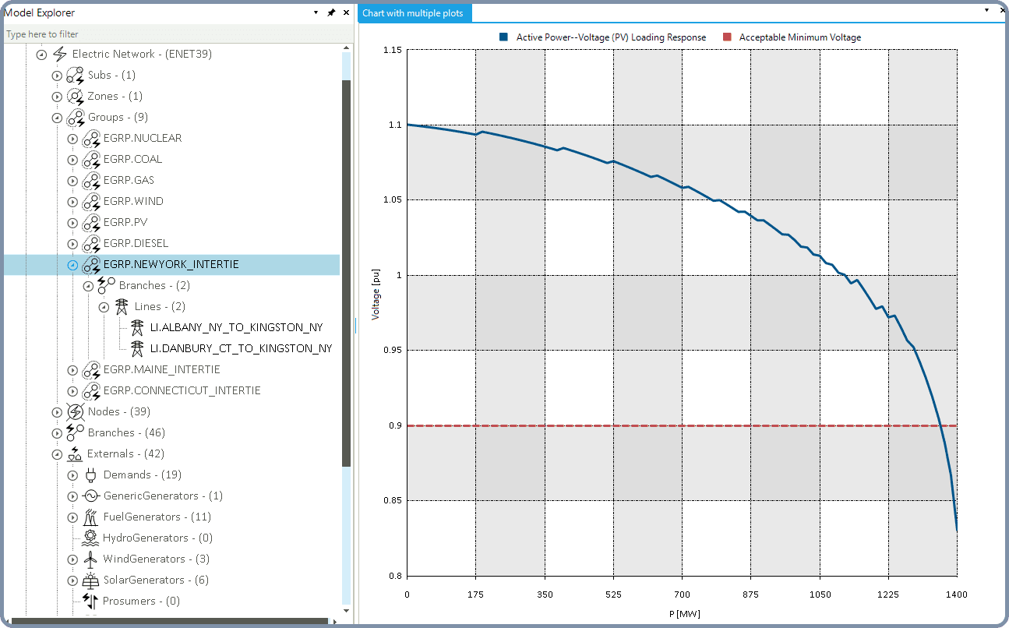Click the blue PV Loading Response legend swatch
This screenshot has height=628, width=1009.
pyautogui.click(x=504, y=37)
